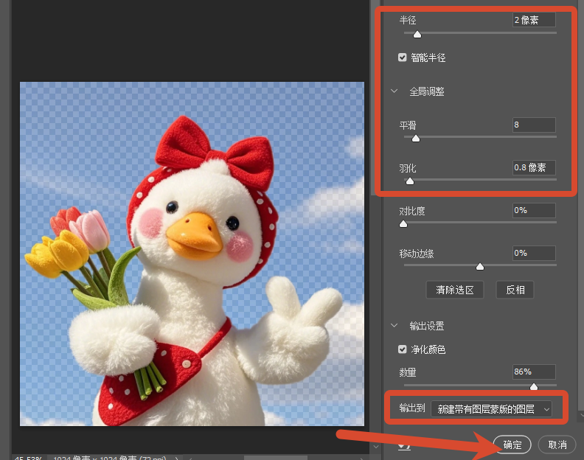The image size is (584, 460).
Task: Click the 反相 button
Action: pos(515,290)
